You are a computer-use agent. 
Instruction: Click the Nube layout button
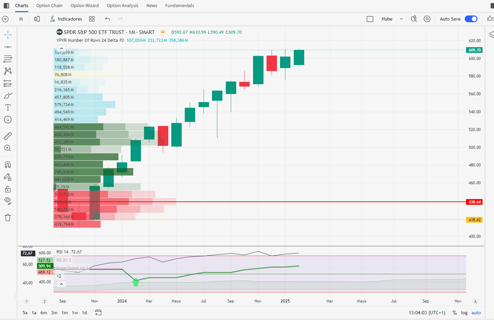click(387, 19)
